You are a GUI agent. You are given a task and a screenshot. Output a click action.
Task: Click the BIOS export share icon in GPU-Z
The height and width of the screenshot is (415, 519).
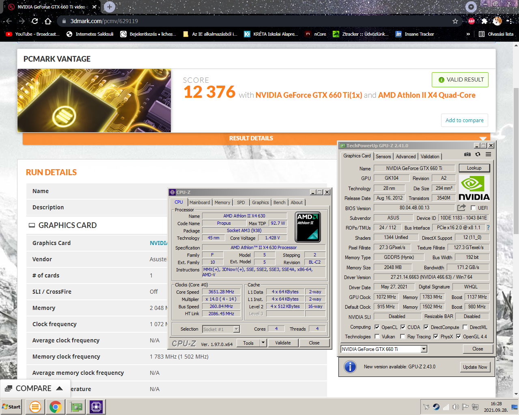(461, 208)
